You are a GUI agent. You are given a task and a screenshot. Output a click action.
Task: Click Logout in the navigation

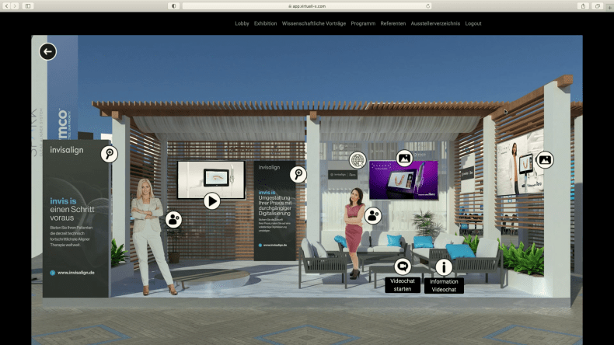(x=473, y=23)
